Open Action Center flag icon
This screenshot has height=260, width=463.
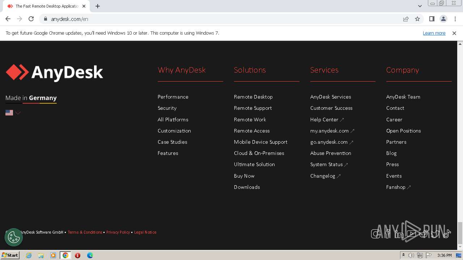click(x=429, y=255)
